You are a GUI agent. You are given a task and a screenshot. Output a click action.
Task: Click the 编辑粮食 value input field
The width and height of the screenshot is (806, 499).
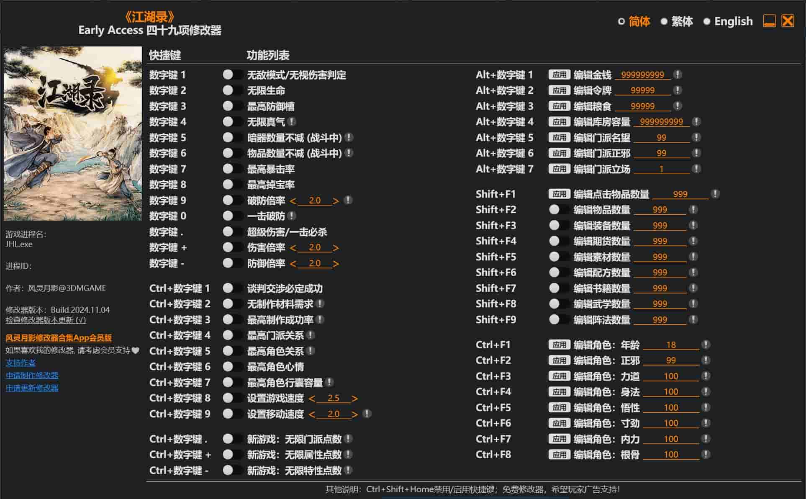(x=642, y=106)
